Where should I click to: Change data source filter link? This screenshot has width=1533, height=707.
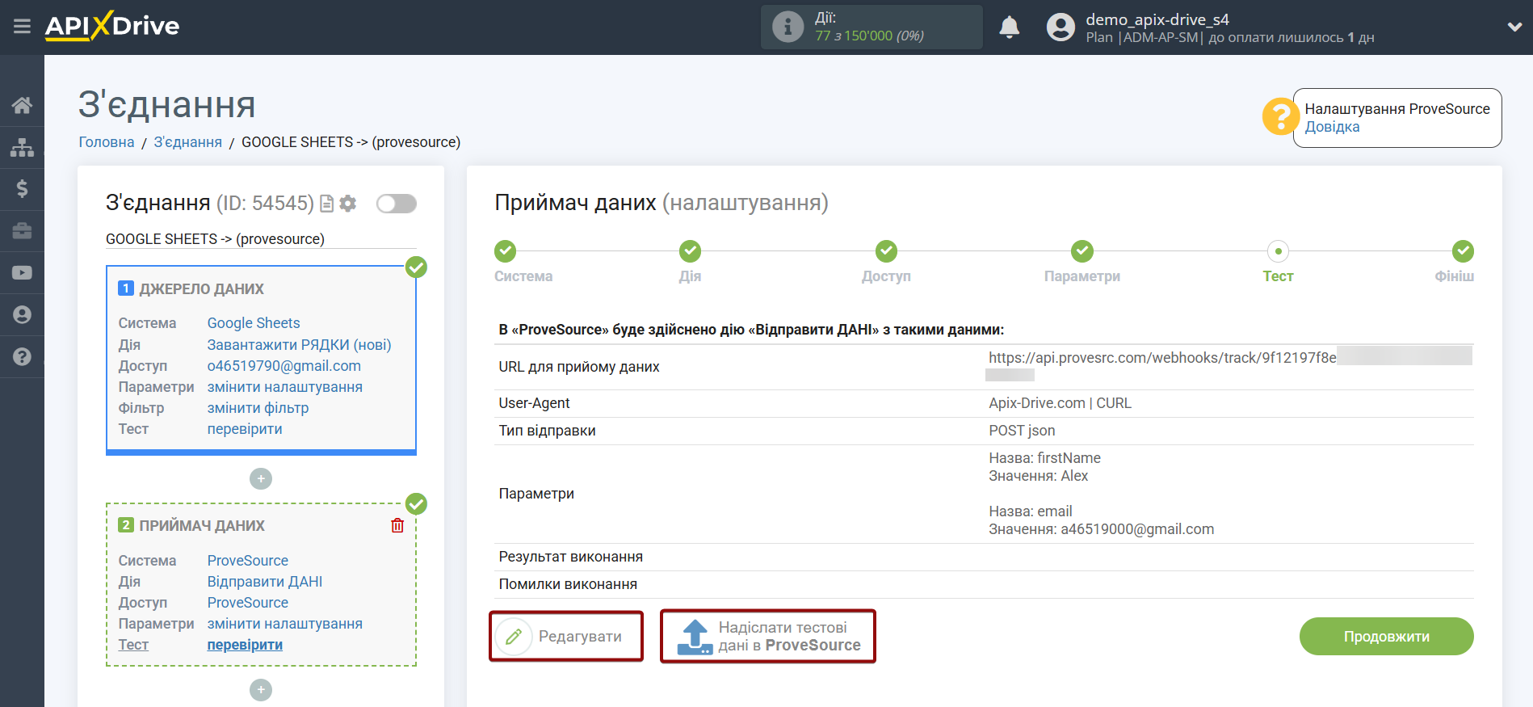click(258, 408)
